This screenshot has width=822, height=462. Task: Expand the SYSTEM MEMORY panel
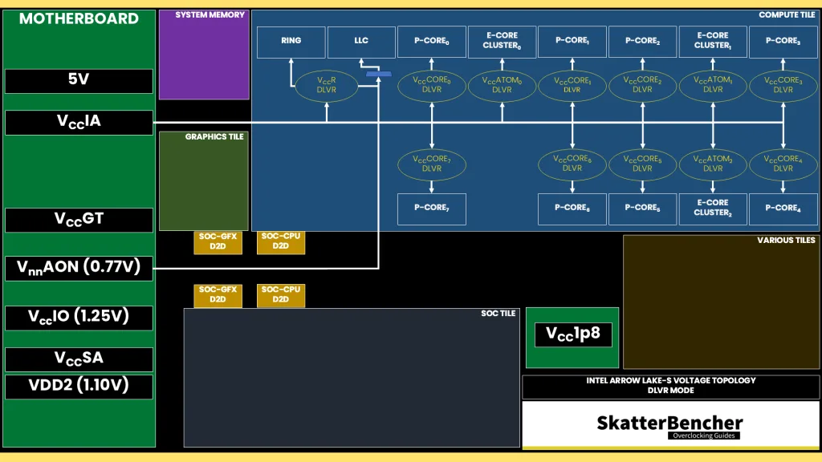[x=204, y=55]
